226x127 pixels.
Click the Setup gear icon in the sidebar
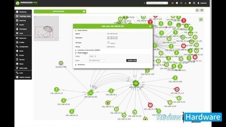click(17, 64)
